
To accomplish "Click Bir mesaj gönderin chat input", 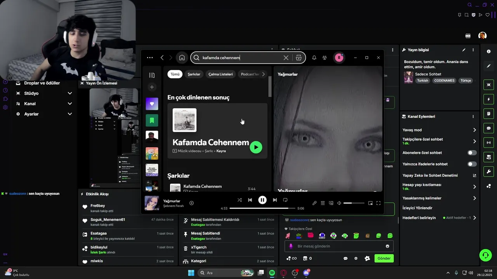I will click(x=339, y=246).
